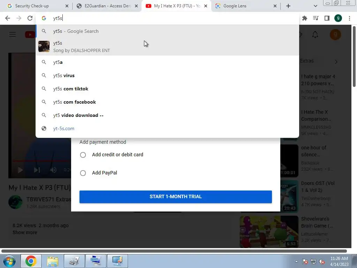Select the 'yt5s com facebook' suggestion

pos(167,102)
